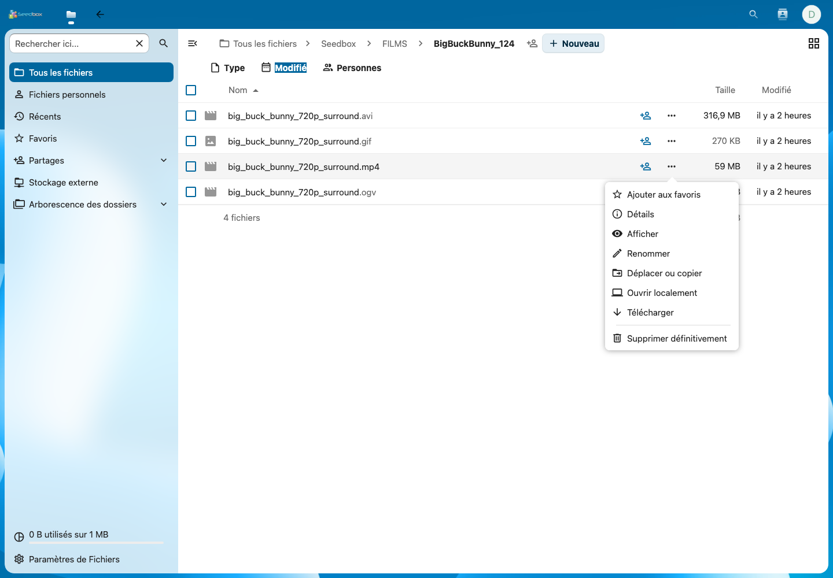This screenshot has width=833, height=578.
Task: Click the share icon beside BigBuckBunny_124
Action: pyautogui.click(x=532, y=43)
